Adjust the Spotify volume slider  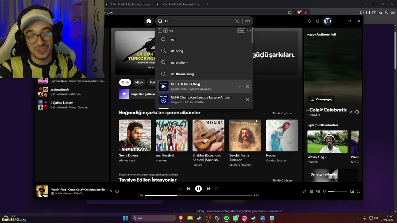click(337, 191)
